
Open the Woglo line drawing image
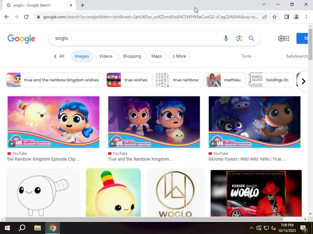click(x=43, y=193)
